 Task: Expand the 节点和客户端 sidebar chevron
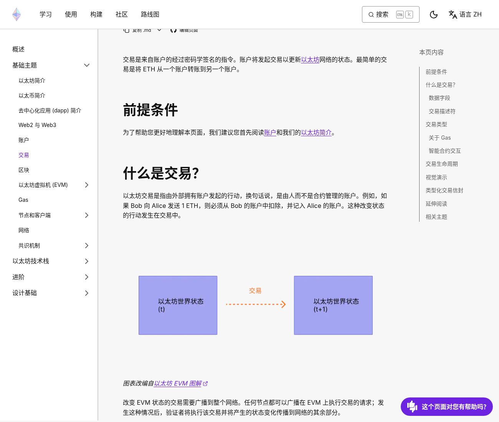(x=87, y=215)
